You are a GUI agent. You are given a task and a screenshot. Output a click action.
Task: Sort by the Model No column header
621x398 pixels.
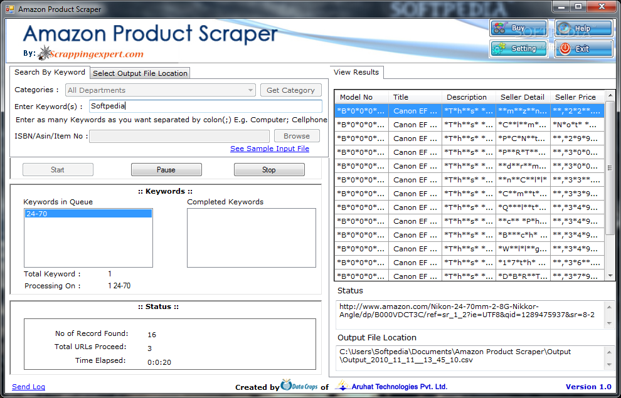click(361, 97)
